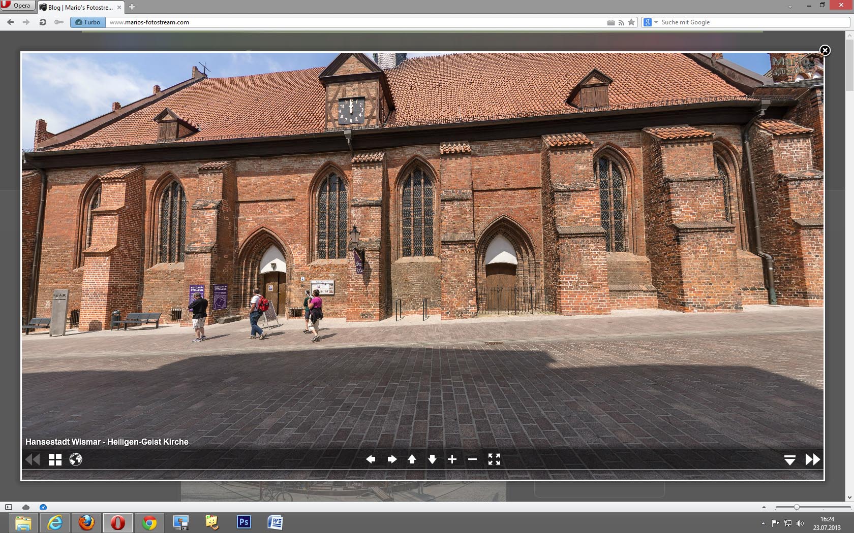Image resolution: width=854 pixels, height=533 pixels.
Task: Zoom in using the plus icon
Action: [452, 459]
